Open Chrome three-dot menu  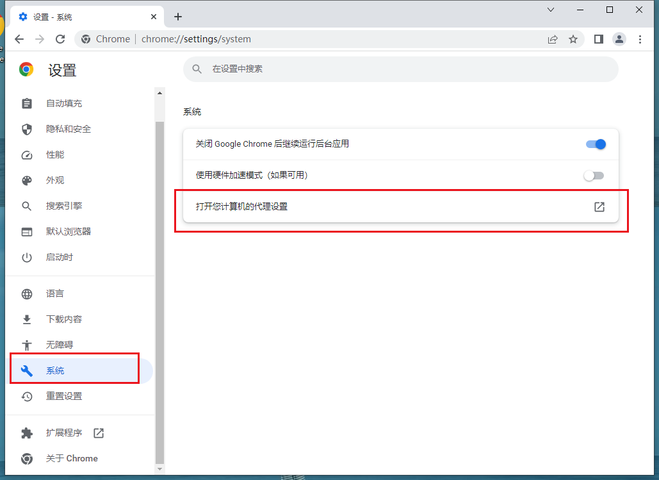(x=640, y=39)
